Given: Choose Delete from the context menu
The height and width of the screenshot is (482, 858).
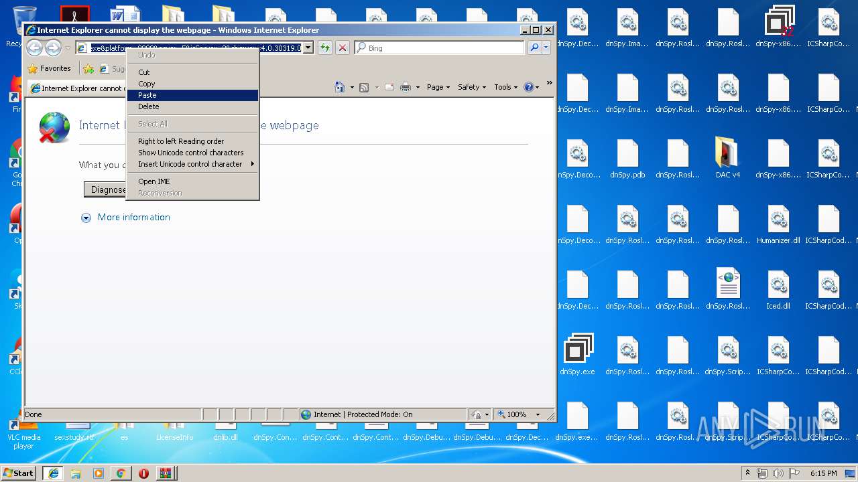Looking at the screenshot, I should tap(193, 106).
